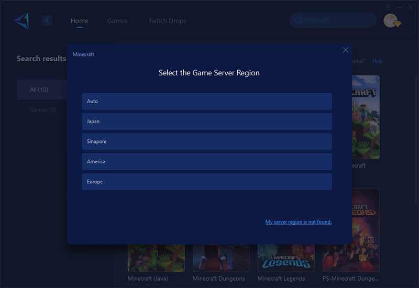
Task: Focus the Minecraft search field
Action: [333, 20]
